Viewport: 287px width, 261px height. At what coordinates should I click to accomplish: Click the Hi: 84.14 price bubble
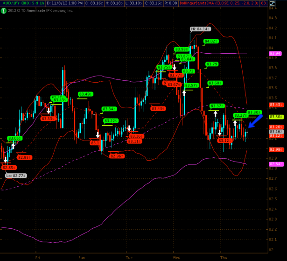199,29
